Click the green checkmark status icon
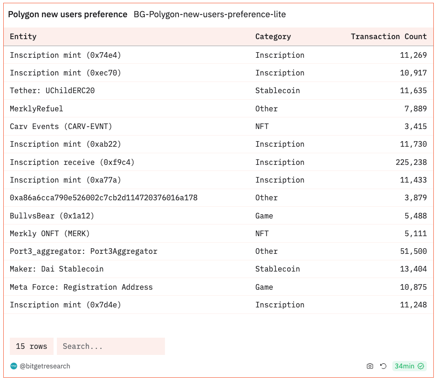This screenshot has width=438, height=381. click(421, 366)
